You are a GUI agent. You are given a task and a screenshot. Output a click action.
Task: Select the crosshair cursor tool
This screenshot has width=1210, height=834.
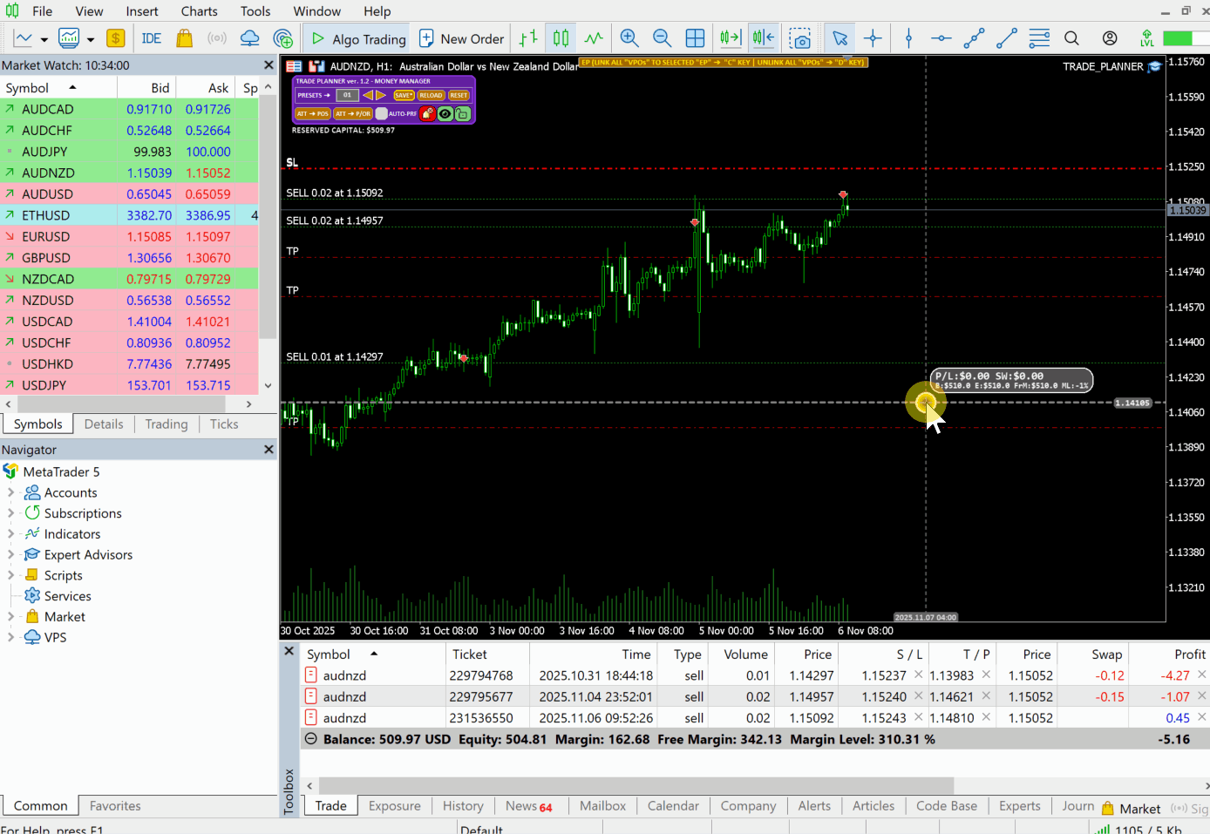coord(873,38)
